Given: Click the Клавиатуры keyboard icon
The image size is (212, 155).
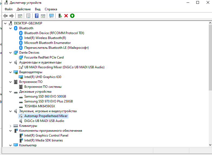Looking at the screenshot, I should (x=16, y=126).
